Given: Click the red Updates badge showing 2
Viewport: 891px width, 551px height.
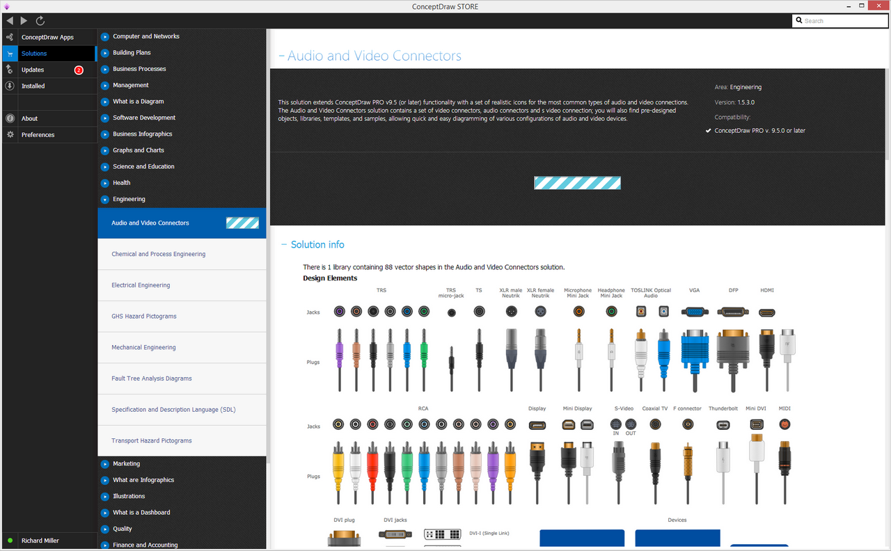Looking at the screenshot, I should [79, 70].
